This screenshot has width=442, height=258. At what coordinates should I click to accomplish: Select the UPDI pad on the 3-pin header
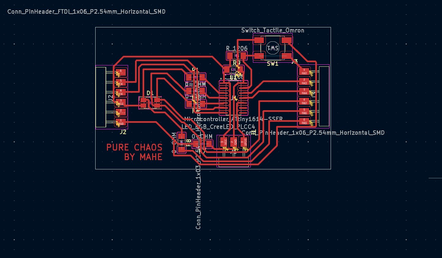click(x=244, y=142)
